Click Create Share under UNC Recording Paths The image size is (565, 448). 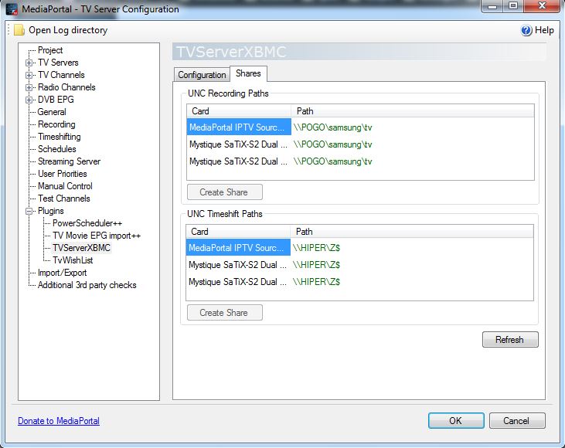pyautogui.click(x=225, y=192)
